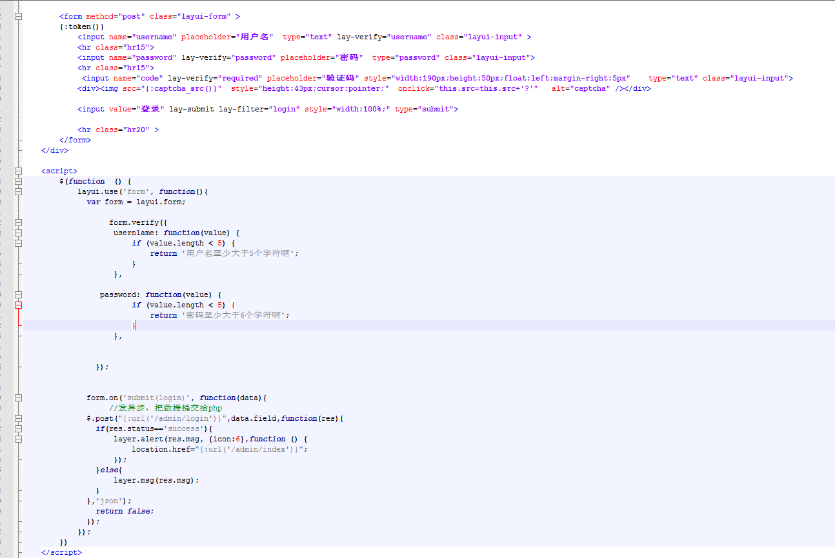The height and width of the screenshot is (558, 835).
Task: Collapse the form.verify({ block marker
Action: pyautogui.click(x=18, y=222)
